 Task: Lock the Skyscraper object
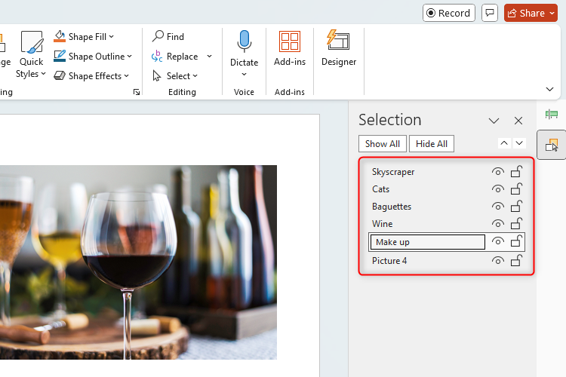click(x=516, y=171)
